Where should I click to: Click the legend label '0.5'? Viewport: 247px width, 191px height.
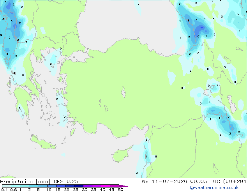[x=13, y=189]
